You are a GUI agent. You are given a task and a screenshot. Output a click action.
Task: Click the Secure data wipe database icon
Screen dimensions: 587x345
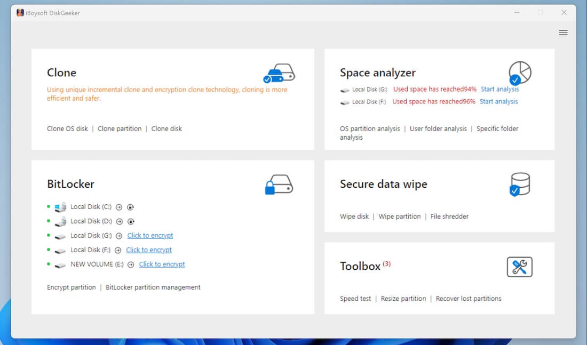[x=520, y=184]
